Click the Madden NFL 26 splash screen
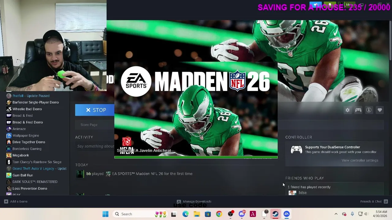 coord(196,110)
